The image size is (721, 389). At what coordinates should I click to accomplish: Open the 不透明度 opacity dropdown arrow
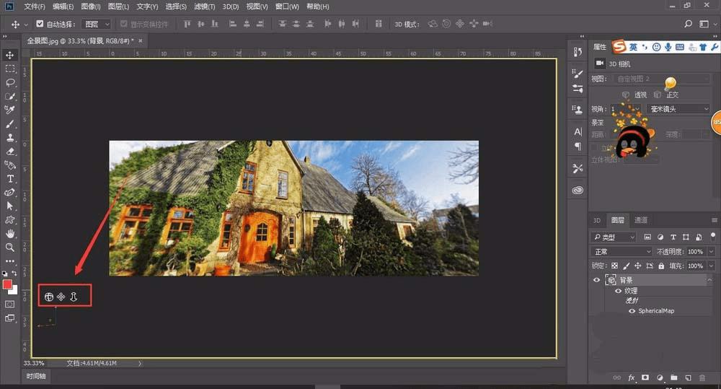pyautogui.click(x=711, y=252)
